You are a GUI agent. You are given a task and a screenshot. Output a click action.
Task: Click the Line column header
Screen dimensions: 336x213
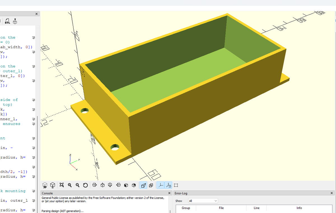coord(256,208)
